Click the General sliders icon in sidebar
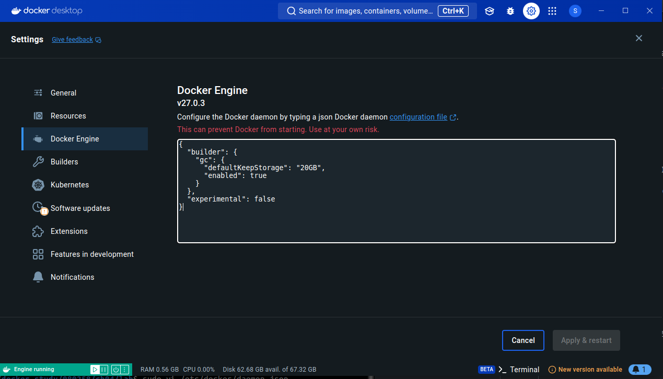Image resolution: width=663 pixels, height=379 pixels. 38,93
